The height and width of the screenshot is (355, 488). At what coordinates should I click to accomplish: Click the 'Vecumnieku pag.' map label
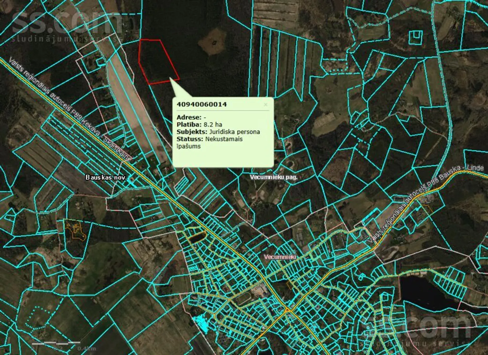tap(273, 177)
